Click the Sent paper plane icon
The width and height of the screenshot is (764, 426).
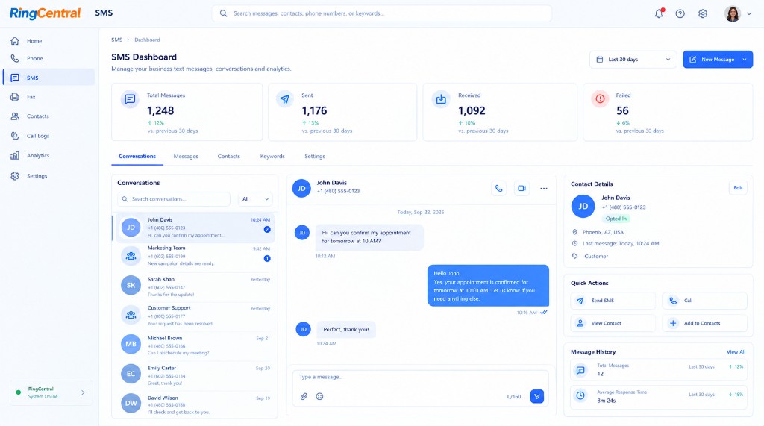point(284,99)
